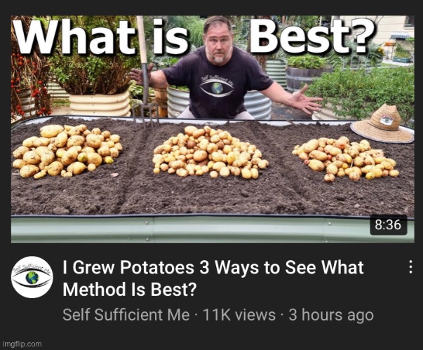Open the Self Sufficient Me channel avatar
Image resolution: width=423 pixels, height=350 pixels.
(x=32, y=277)
